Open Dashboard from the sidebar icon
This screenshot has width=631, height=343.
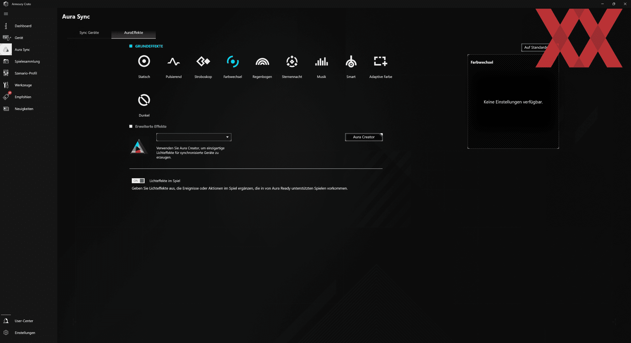pyautogui.click(x=6, y=26)
